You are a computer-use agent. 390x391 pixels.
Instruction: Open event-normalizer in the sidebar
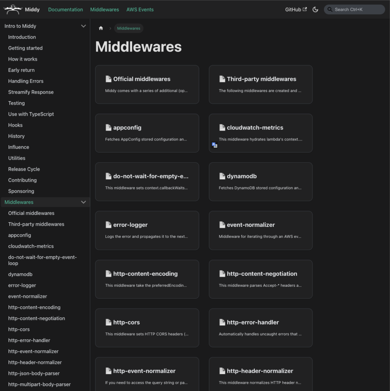(28, 296)
